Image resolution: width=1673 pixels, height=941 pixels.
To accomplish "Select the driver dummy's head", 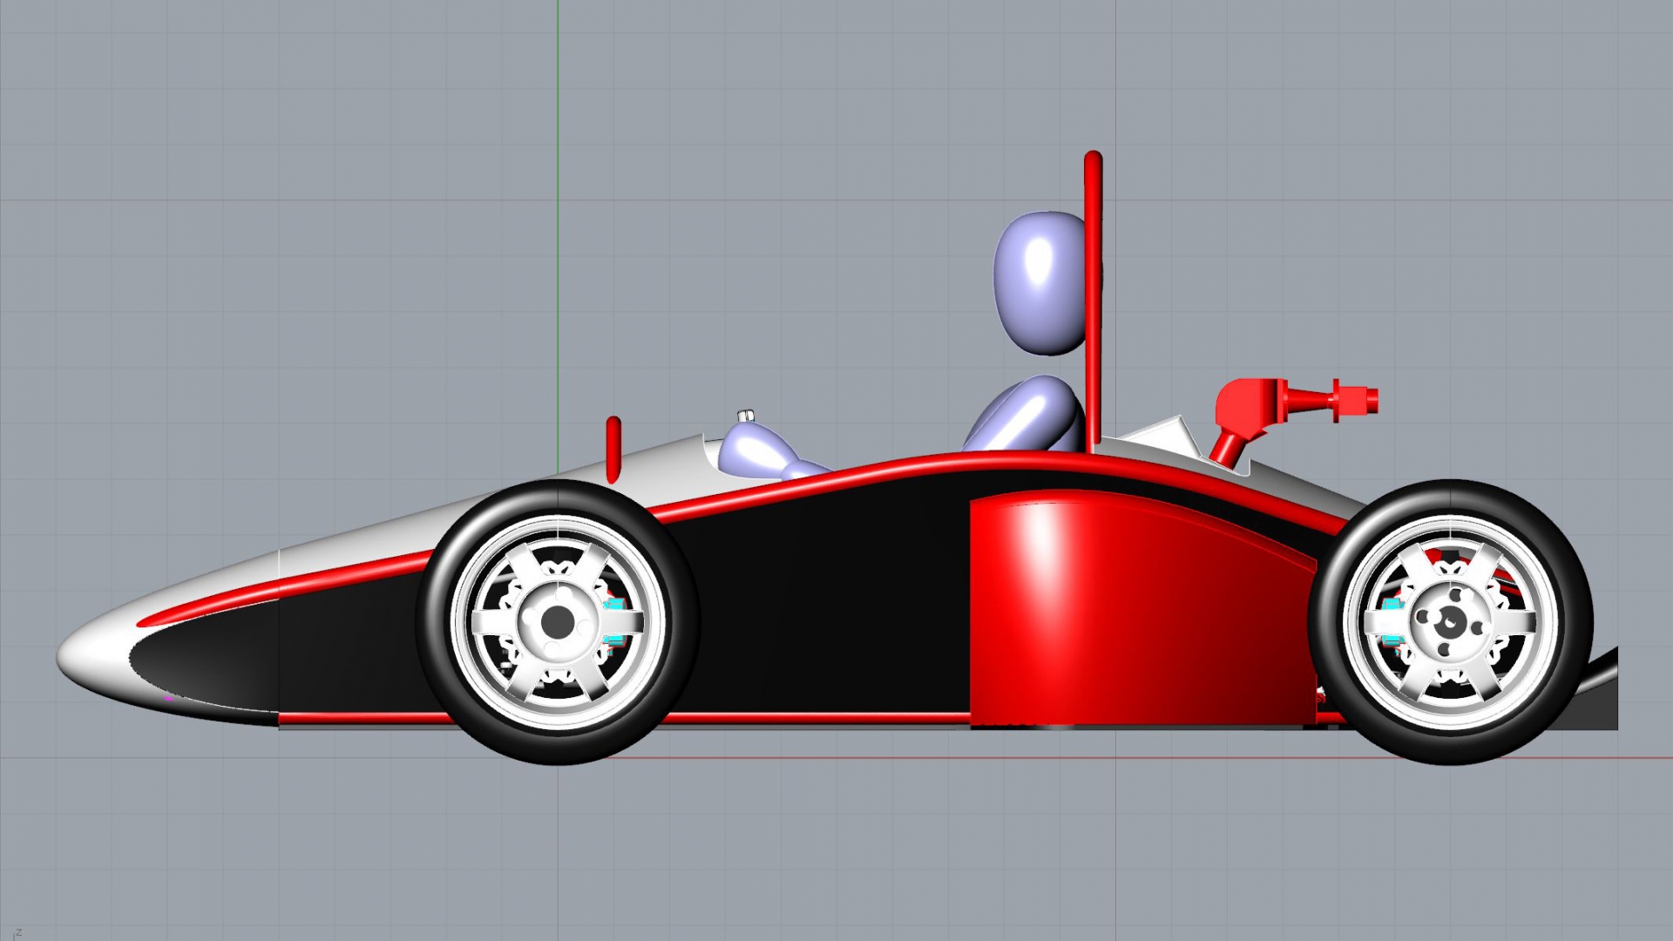I will [x=1037, y=283].
